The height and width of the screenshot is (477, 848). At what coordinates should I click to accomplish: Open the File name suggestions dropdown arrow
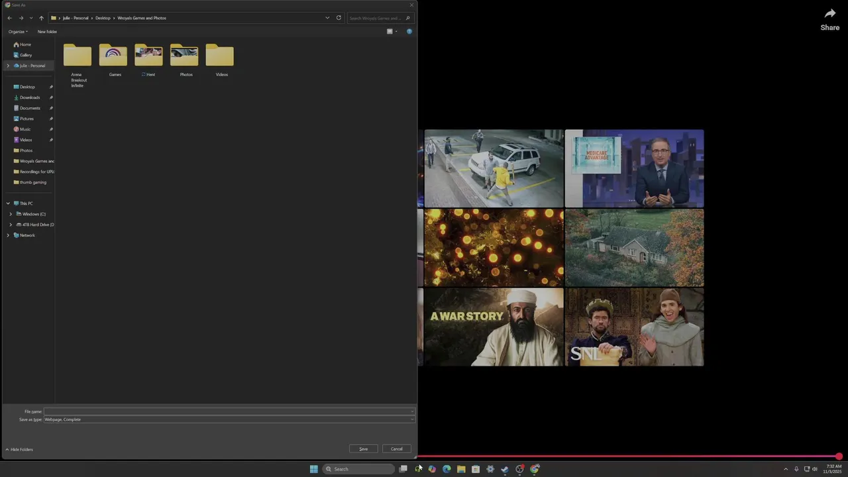click(411, 411)
